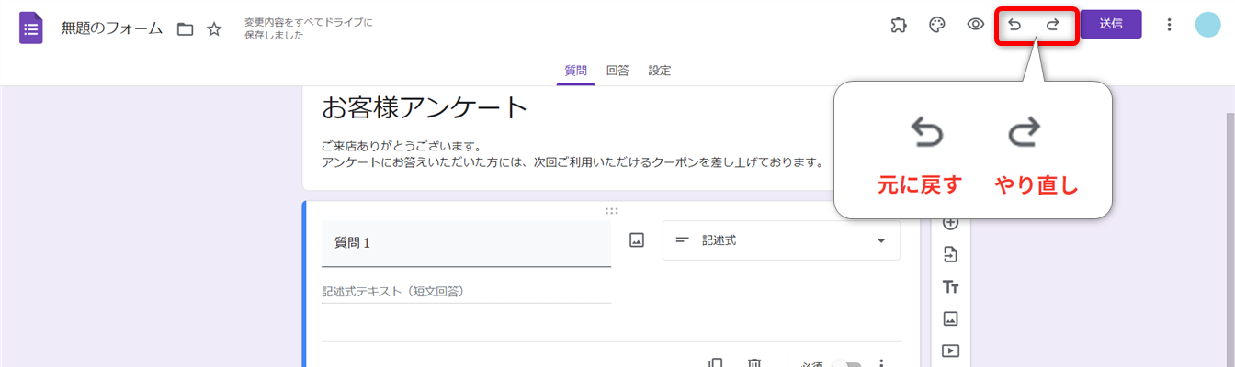1235x367 pixels.
Task: Toggle the required switch on the question
Action: click(845, 364)
